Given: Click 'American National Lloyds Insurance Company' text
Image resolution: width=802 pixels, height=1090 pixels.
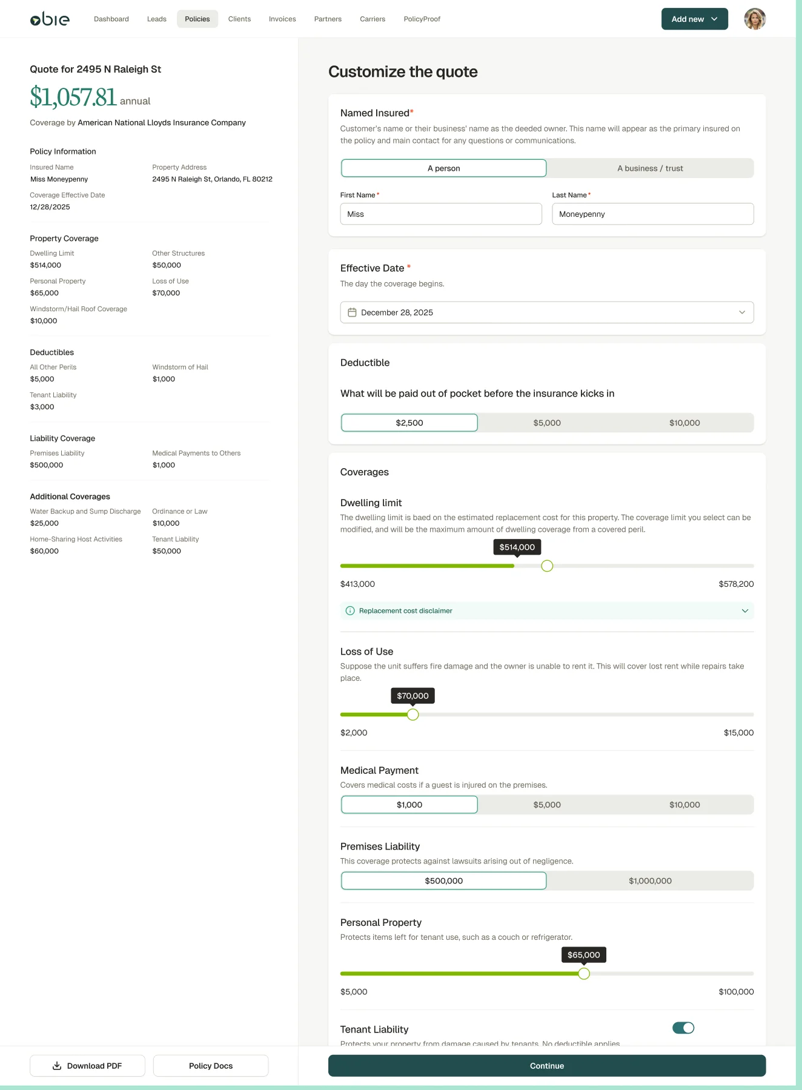Looking at the screenshot, I should pos(162,123).
